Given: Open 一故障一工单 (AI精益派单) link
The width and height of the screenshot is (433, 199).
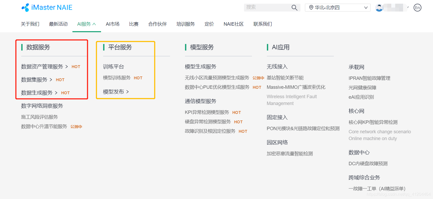Looking at the screenshot, I should tap(377, 189).
